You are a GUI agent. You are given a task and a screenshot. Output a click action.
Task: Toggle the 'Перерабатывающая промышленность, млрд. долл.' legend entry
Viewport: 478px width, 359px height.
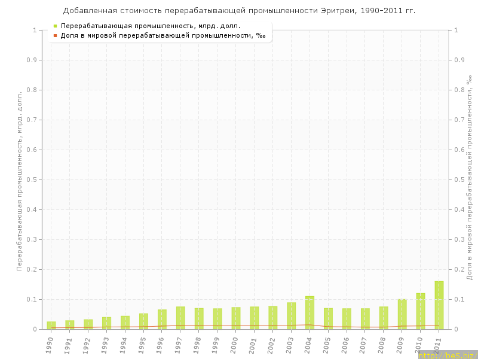(150, 26)
